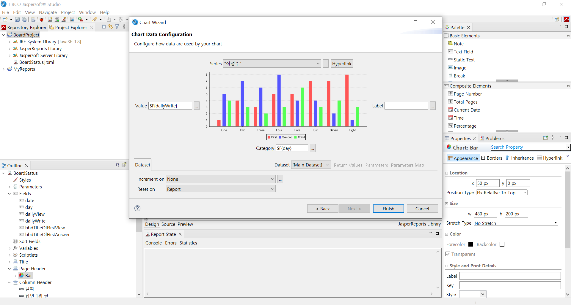Click Collapse All icon in Project Explorer

103,27
